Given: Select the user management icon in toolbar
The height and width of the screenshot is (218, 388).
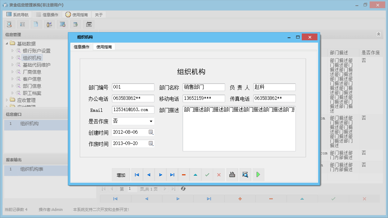Looking at the screenshot, I should 49,24.
